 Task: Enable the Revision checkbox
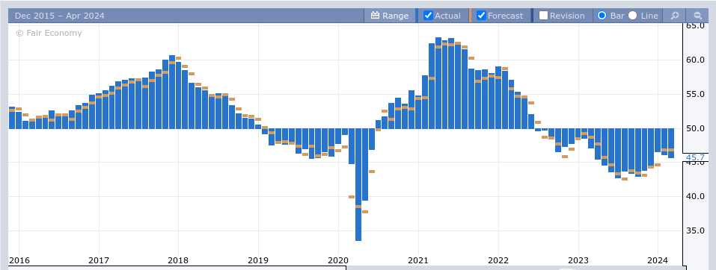click(543, 16)
